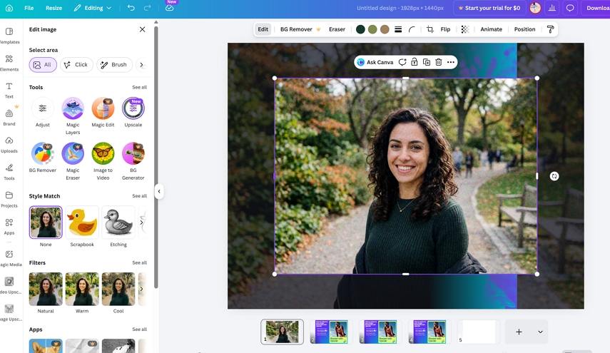Image resolution: width=610 pixels, height=353 pixels.
Task: Undo the last action
Action: pyautogui.click(x=131, y=8)
